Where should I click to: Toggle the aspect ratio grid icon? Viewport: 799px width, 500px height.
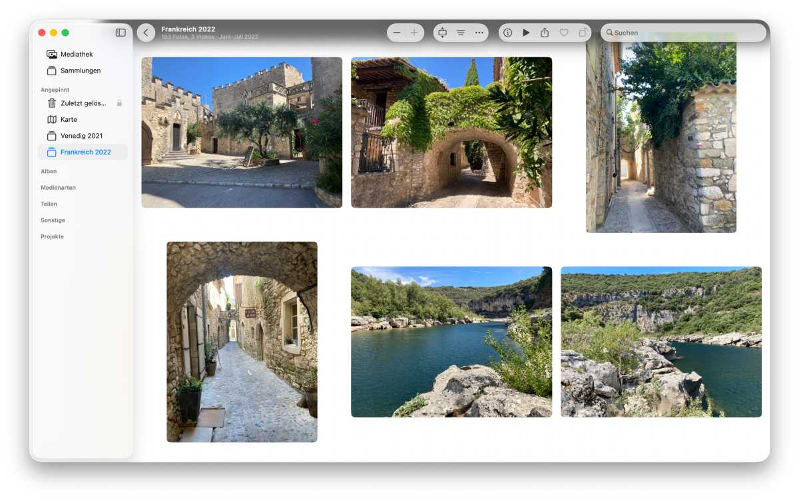442,33
